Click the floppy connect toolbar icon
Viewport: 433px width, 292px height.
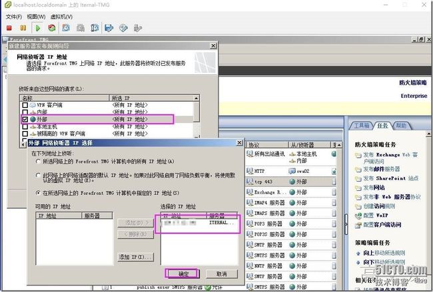coord(109,28)
